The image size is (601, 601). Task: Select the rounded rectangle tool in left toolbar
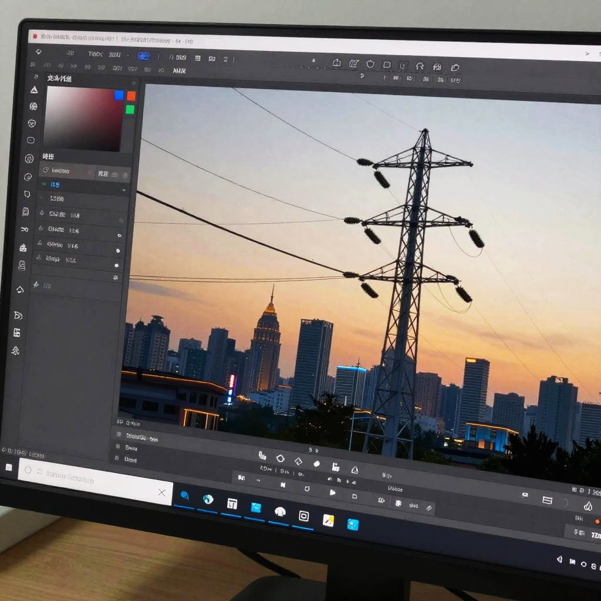tap(31, 141)
